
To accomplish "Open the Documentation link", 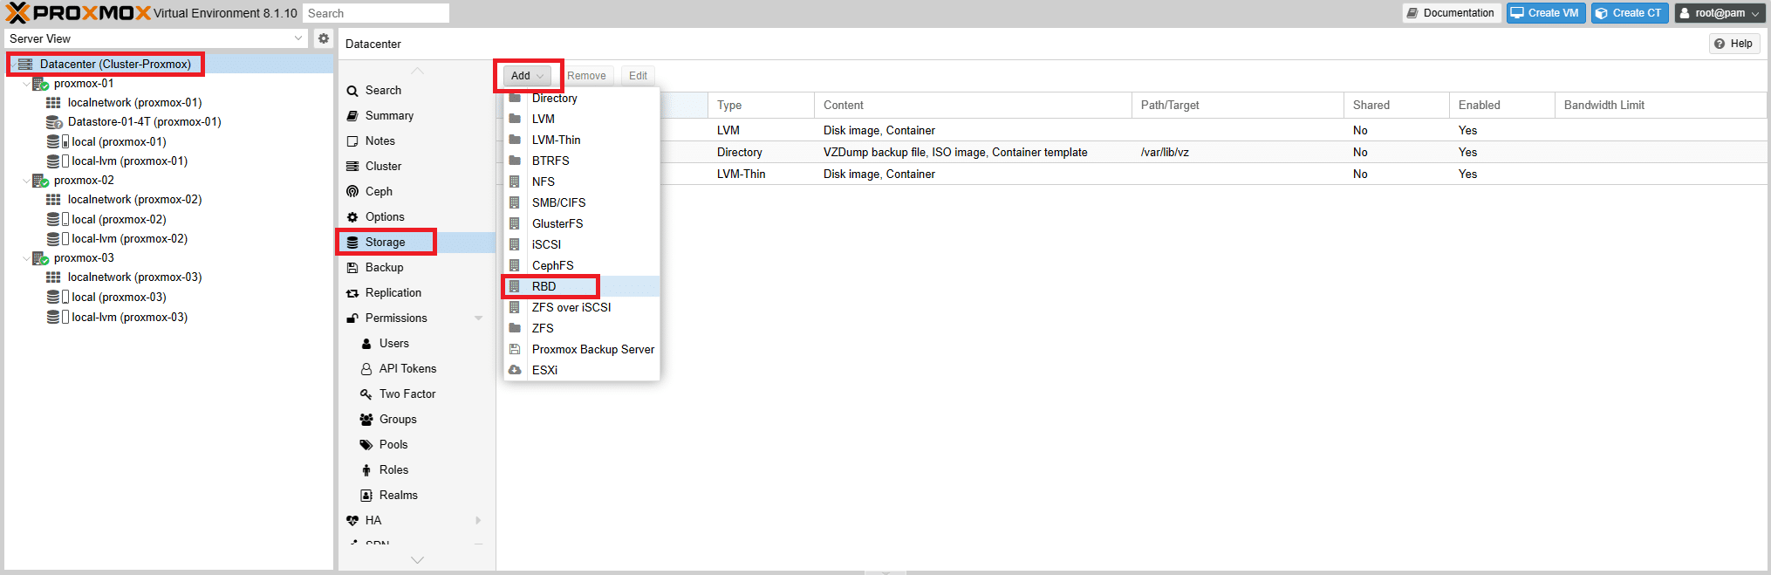I will coord(1451,13).
